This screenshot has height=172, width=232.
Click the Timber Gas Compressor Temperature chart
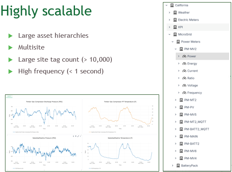[x=120, y=117]
